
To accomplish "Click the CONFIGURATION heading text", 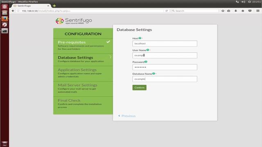I will coord(83,34).
